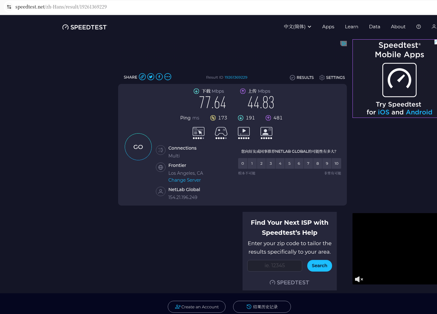The width and height of the screenshot is (437, 314).
Task: Click the Speedtest logo in ISP finder card
Action: click(x=289, y=283)
